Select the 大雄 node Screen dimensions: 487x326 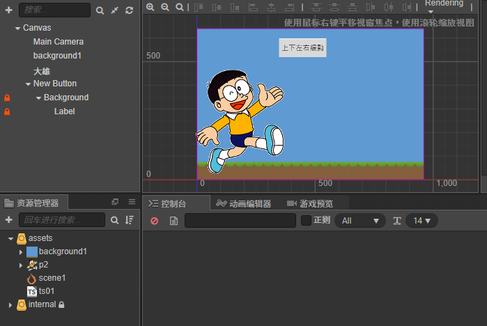point(42,72)
